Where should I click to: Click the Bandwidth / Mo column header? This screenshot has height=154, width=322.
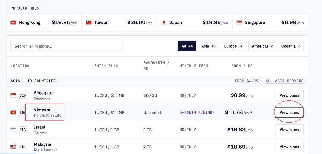click(157, 66)
